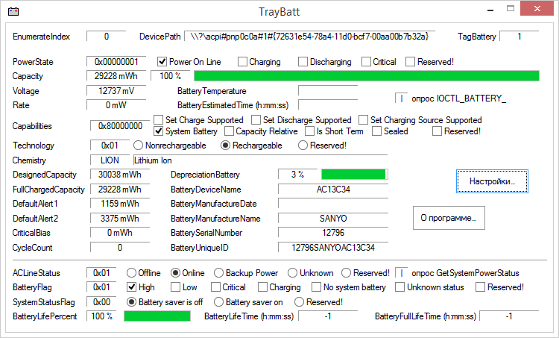
Task: Minimize the TrayBatt window
Action: (490, 10)
